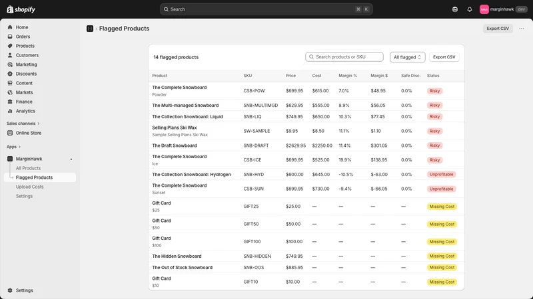Click The Collection Snowboard: Hydrogen product
This screenshot has width=533, height=299.
(x=191, y=174)
